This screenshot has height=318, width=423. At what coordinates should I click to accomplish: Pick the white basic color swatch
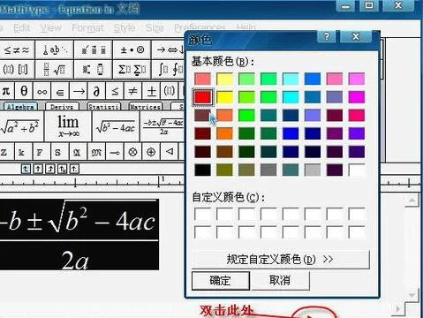(357, 170)
